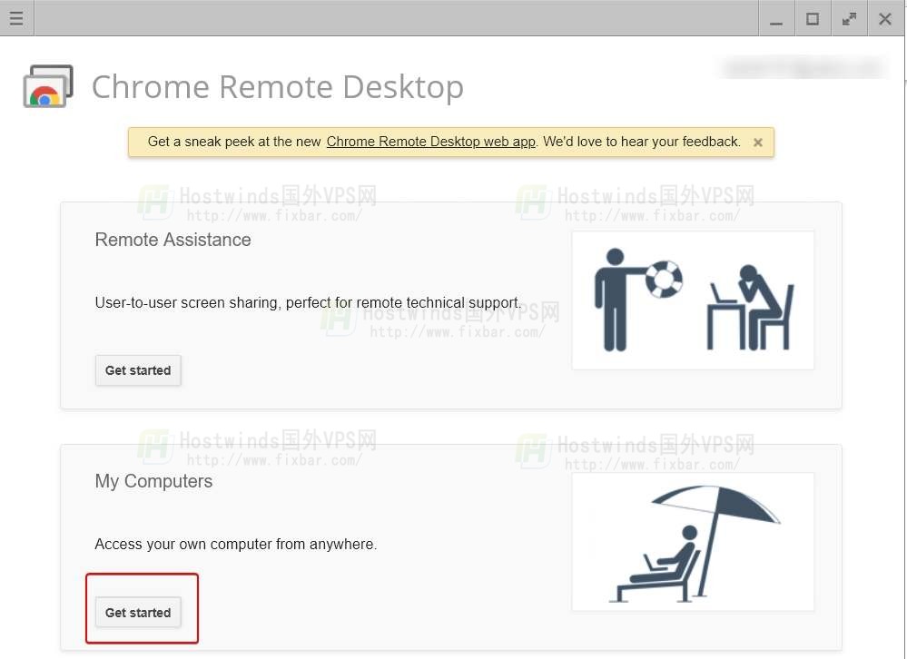The image size is (907, 659).
Task: Click "Access your own computer from anywhere" text
Action: (x=236, y=544)
